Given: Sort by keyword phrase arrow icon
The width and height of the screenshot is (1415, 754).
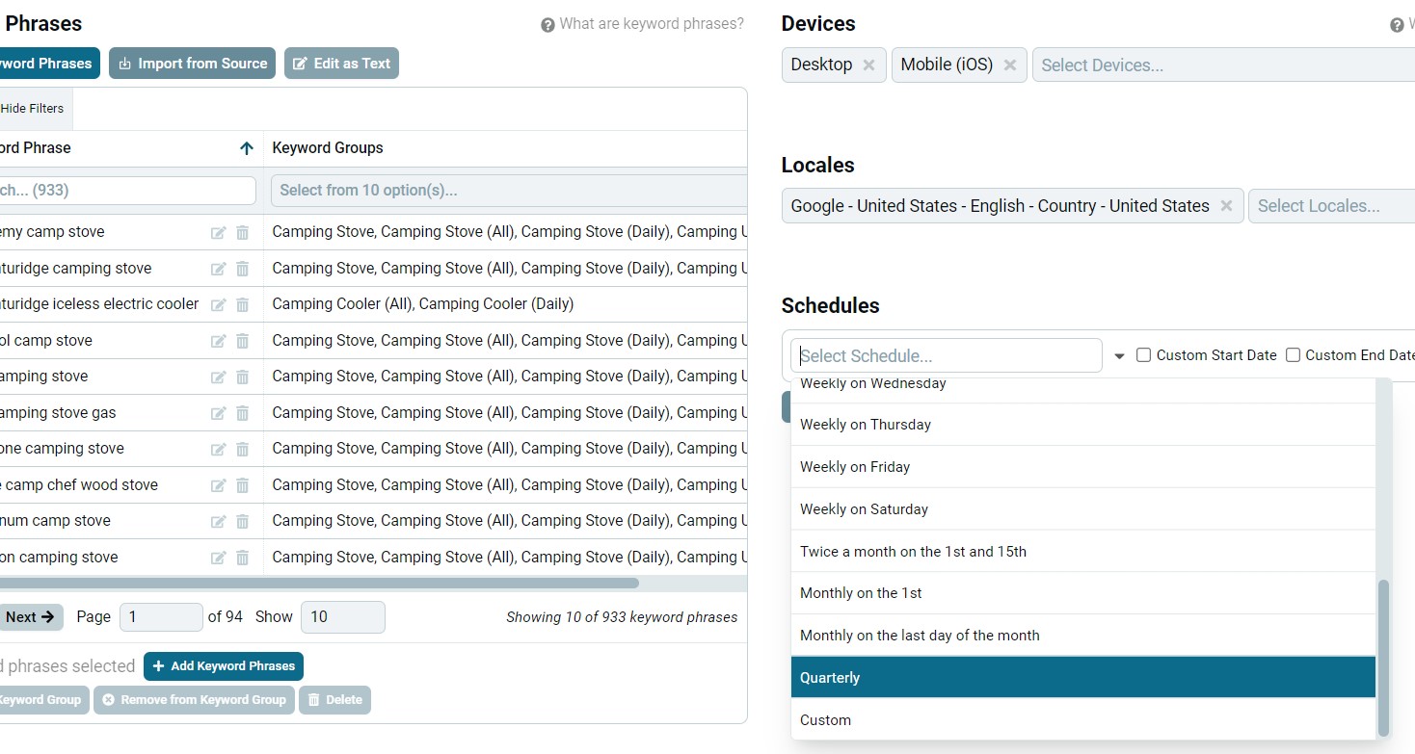Looking at the screenshot, I should point(246,148).
